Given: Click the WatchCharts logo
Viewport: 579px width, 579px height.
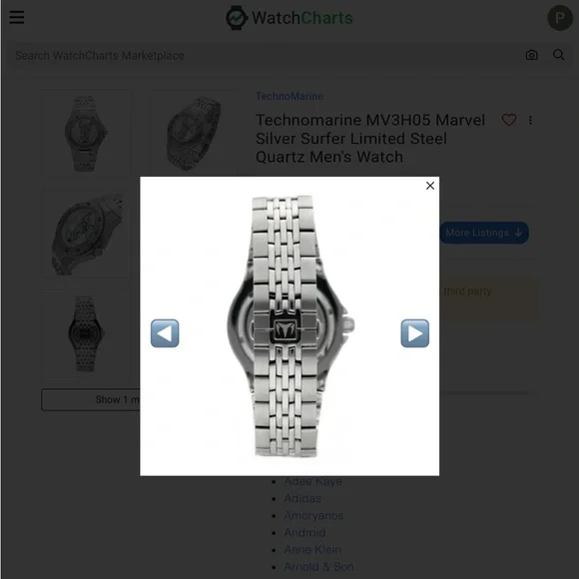Looking at the screenshot, I should point(289,18).
